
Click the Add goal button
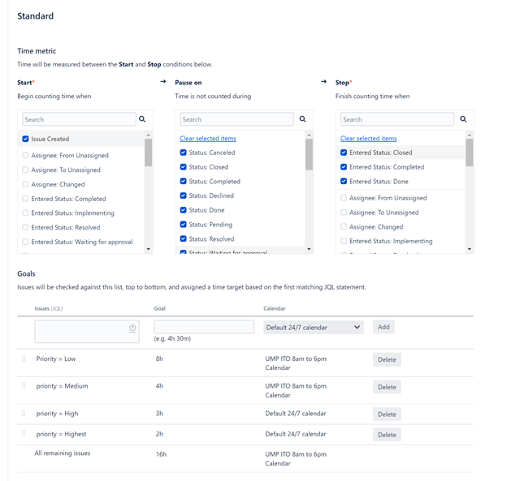[x=383, y=327]
